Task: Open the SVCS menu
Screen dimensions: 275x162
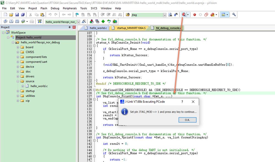Action: [x=94, y=8]
